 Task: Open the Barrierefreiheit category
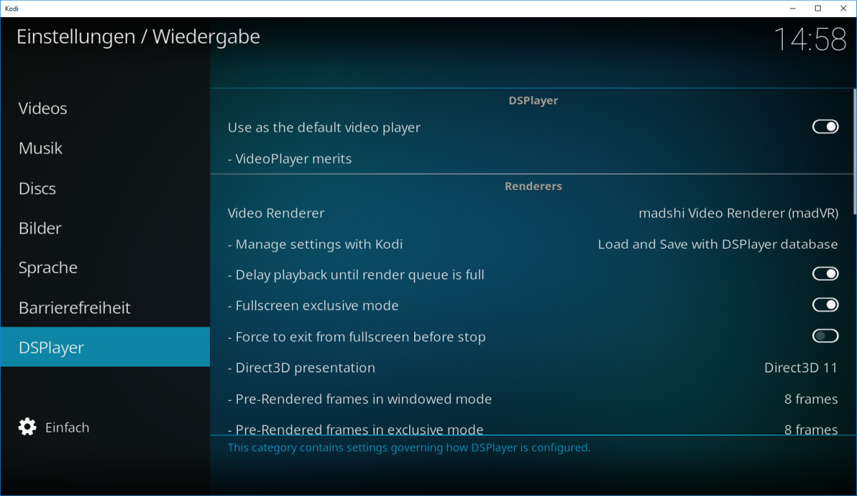pos(105,308)
